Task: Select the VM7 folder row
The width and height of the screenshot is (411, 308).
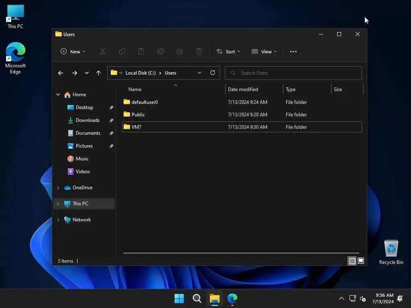Action: 242,127
